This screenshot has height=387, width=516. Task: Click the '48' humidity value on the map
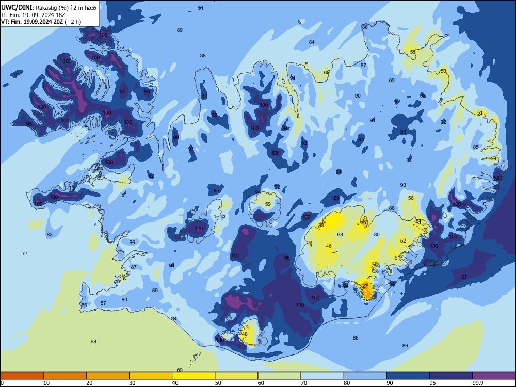pyautogui.click(x=245, y=334)
